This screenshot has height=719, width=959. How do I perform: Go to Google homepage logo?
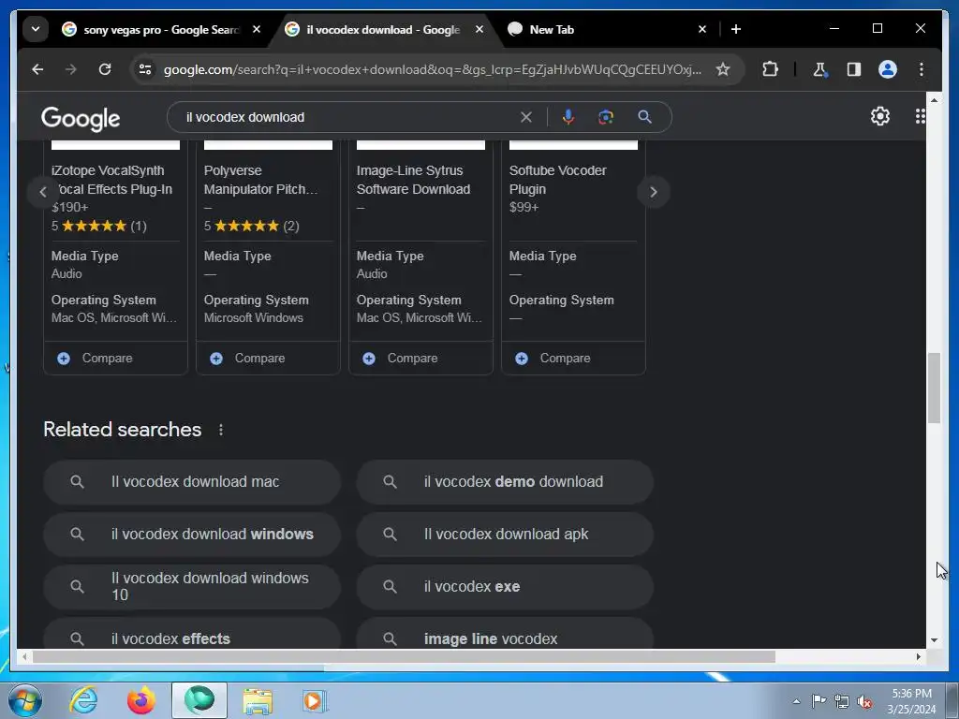(81, 119)
